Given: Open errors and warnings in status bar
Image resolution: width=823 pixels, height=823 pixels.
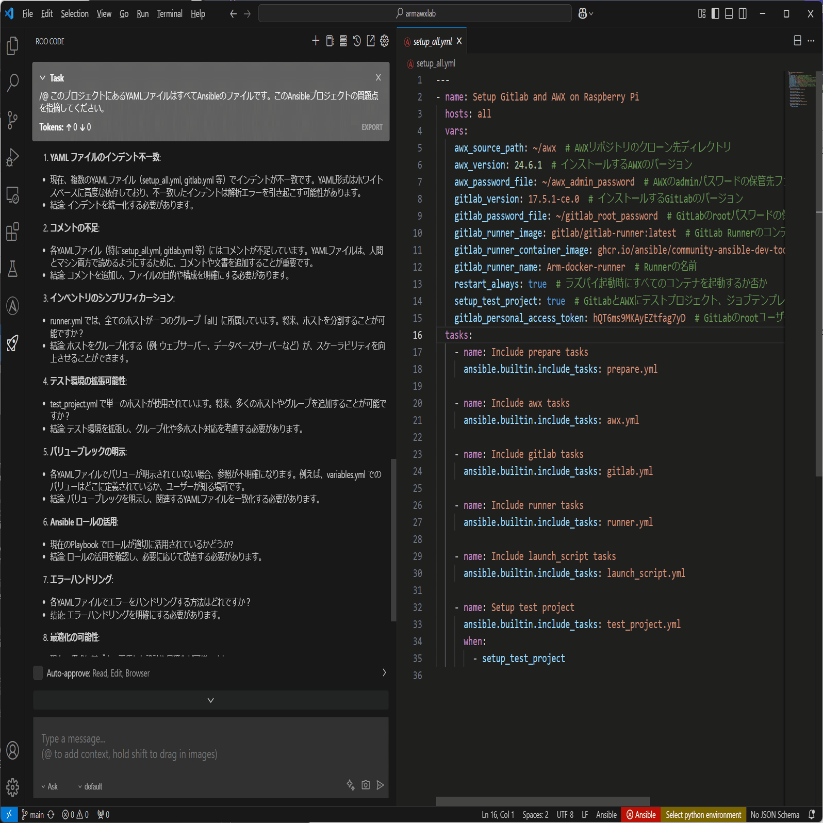Looking at the screenshot, I should pos(75,815).
